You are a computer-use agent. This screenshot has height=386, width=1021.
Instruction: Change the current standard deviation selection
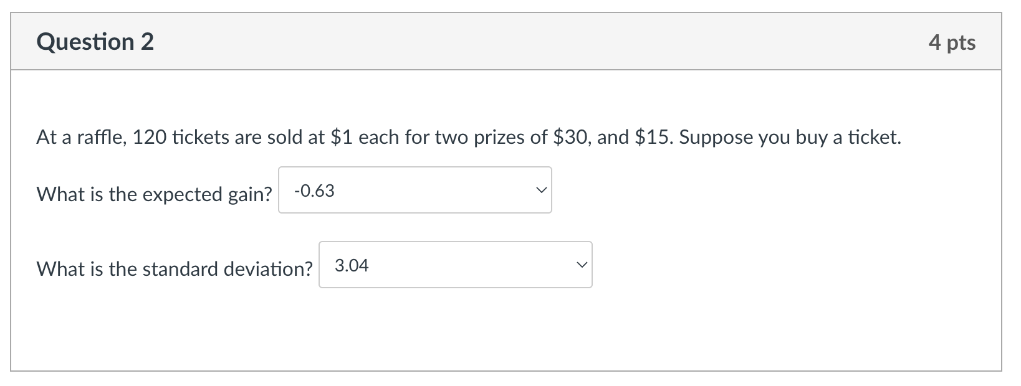pyautogui.click(x=455, y=265)
